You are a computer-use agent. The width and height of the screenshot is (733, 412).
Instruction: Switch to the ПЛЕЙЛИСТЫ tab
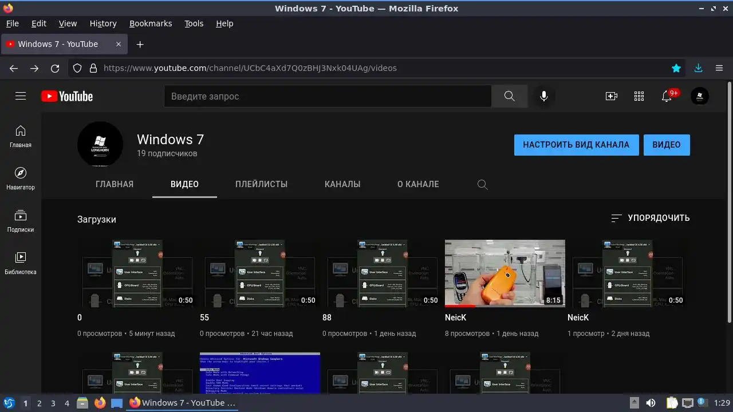click(261, 184)
